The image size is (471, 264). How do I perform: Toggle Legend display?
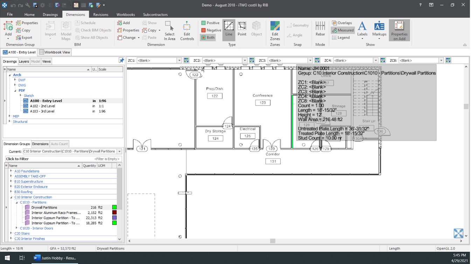[341, 37]
